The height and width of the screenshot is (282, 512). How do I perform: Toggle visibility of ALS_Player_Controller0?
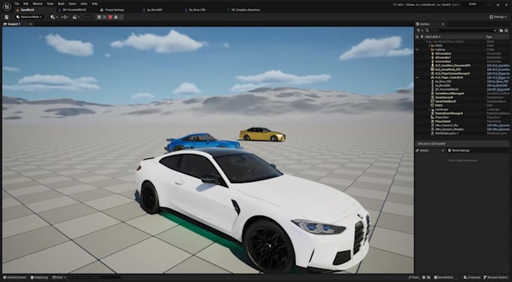point(417,78)
